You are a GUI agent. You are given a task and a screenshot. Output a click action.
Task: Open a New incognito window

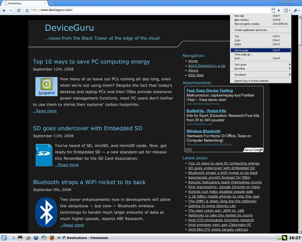click(x=261, y=24)
